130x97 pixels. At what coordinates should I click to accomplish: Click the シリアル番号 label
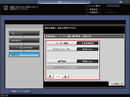point(94,6)
